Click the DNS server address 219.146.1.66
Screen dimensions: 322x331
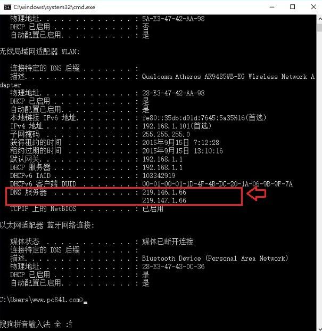(164, 192)
